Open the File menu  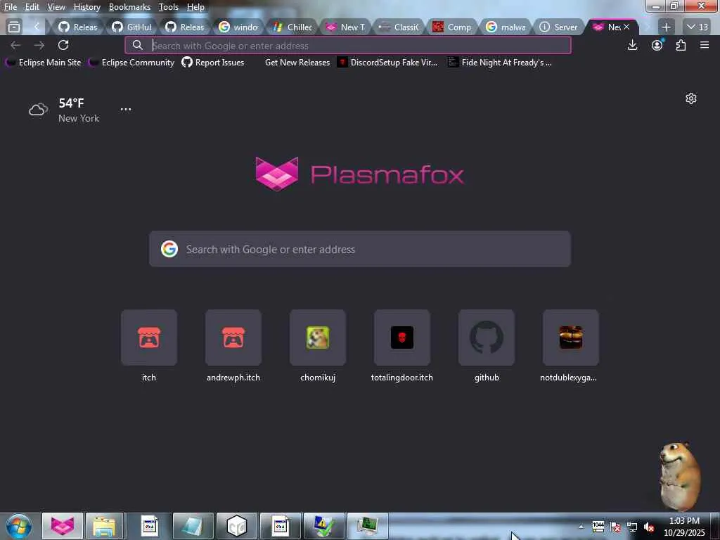(x=10, y=7)
